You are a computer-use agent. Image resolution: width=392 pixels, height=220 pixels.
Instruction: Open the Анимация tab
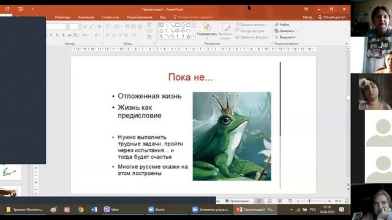pyautogui.click(x=86, y=17)
